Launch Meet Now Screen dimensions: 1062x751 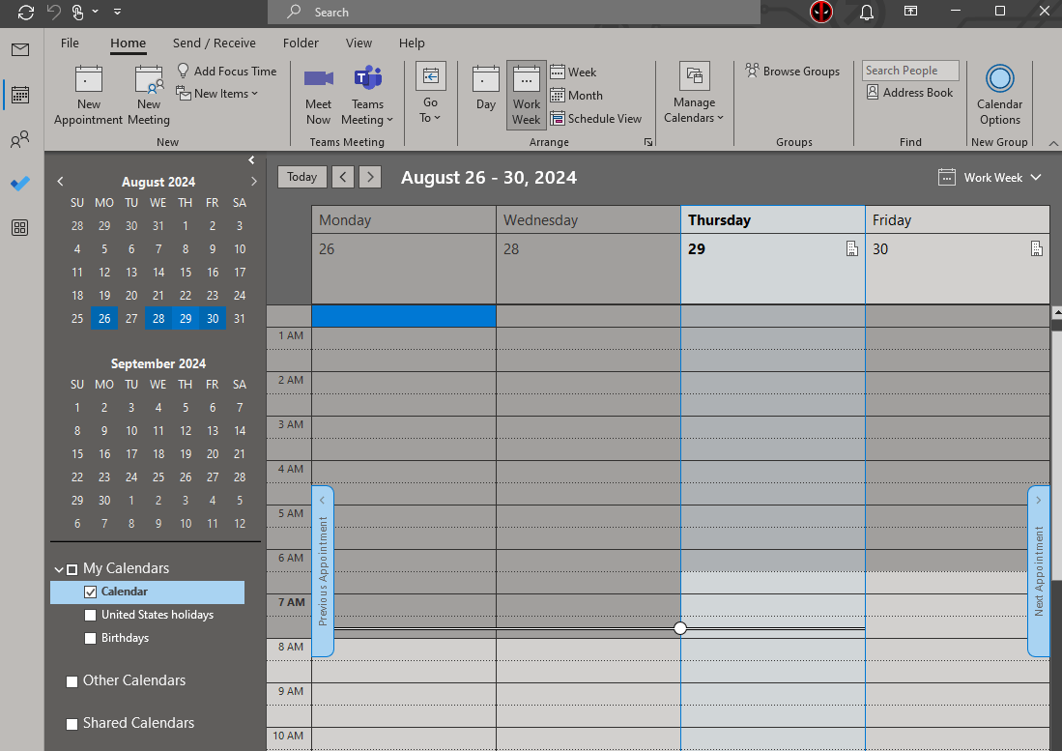tap(318, 92)
